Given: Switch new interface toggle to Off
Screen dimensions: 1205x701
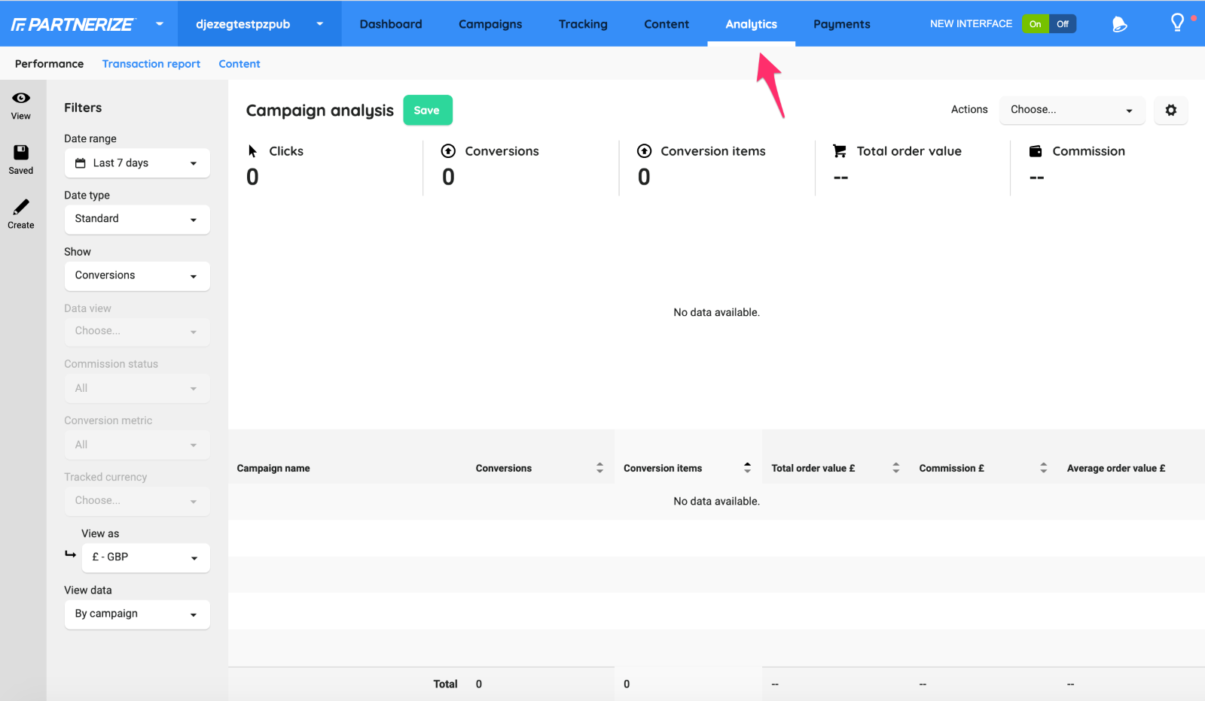Looking at the screenshot, I should click(x=1063, y=24).
